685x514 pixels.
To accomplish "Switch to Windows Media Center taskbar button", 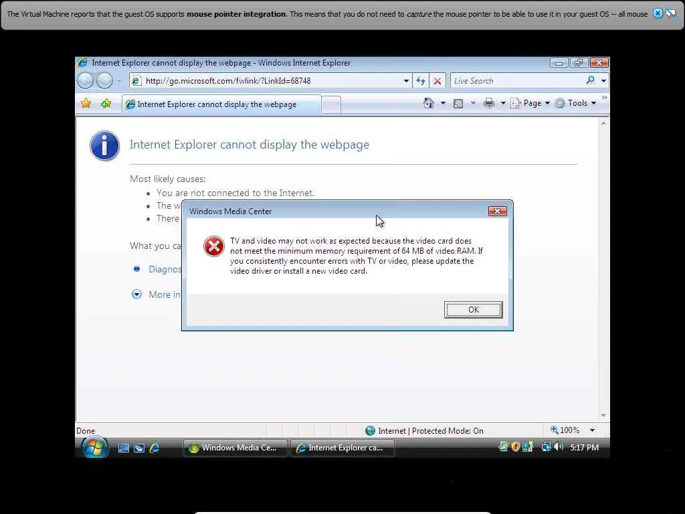I will click(235, 448).
